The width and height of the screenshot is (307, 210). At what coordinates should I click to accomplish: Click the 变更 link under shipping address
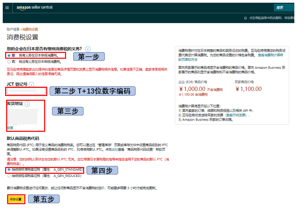click(10, 128)
